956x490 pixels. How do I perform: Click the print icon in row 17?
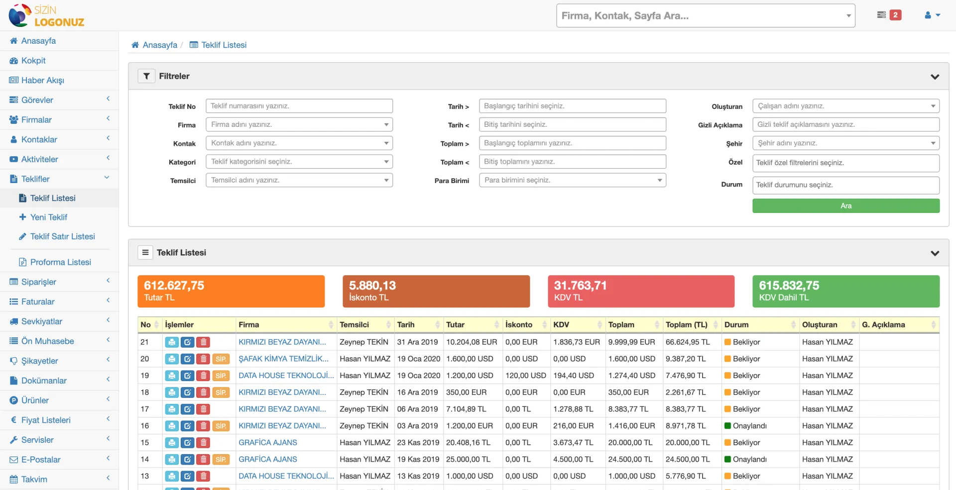[x=172, y=409]
